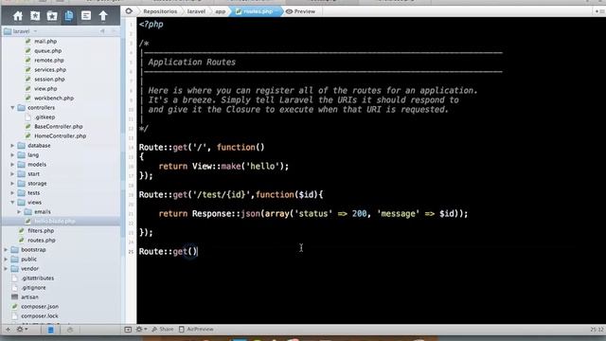Viewport: 606px width, 341px height.
Task: Open session.php in file list
Action: [49, 80]
